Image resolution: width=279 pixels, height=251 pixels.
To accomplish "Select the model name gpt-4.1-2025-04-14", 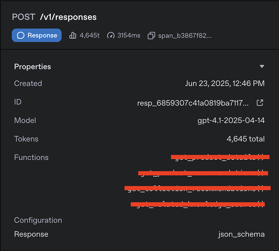I will coord(231,120).
